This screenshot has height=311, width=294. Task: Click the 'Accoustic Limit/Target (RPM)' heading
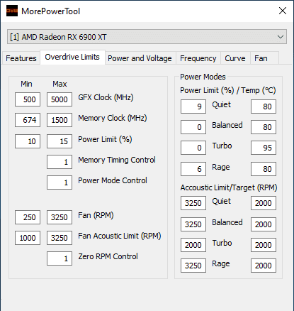click(x=229, y=187)
